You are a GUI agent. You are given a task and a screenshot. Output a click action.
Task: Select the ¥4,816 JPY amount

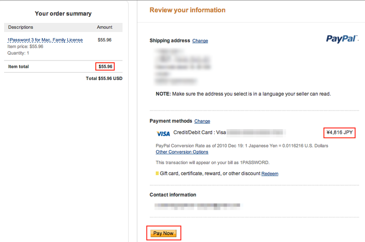point(339,132)
